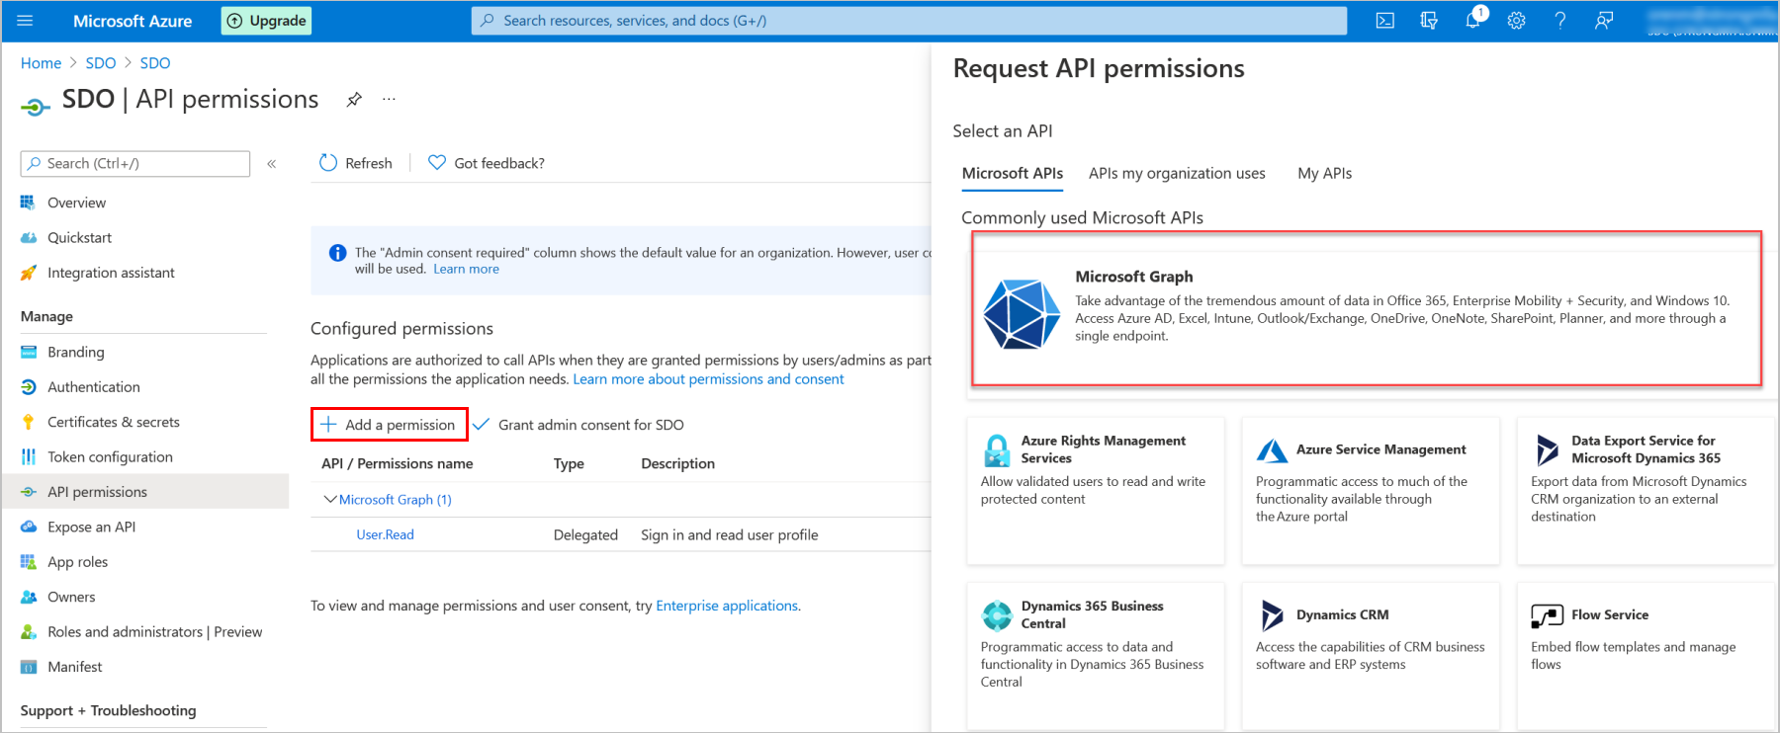This screenshot has height=733, width=1780.
Task: Select the Dynamics 365 Business Central card
Action: coord(1095,656)
